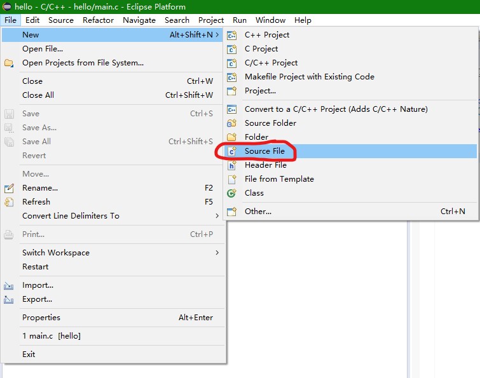Select File from Template entry

click(x=350, y=179)
